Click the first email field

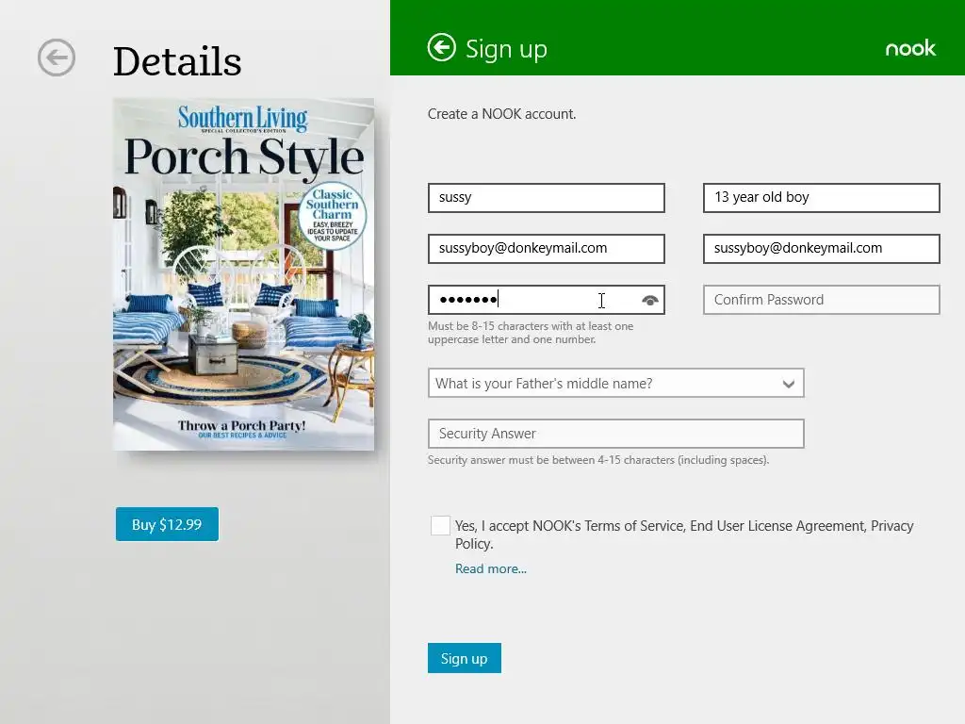pos(547,249)
